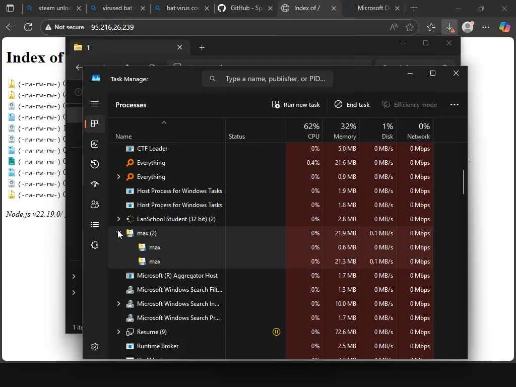Reload the browser page
This screenshot has width=516, height=387.
coord(28,27)
